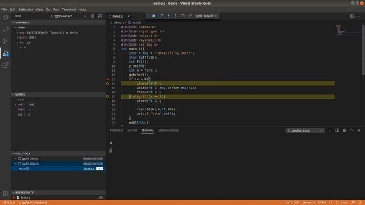Collapse the Locals scope

coord(15,28)
